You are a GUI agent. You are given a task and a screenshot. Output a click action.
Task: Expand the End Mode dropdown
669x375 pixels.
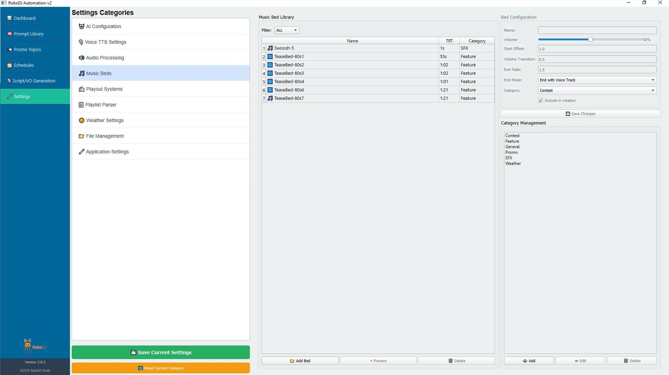click(x=597, y=80)
